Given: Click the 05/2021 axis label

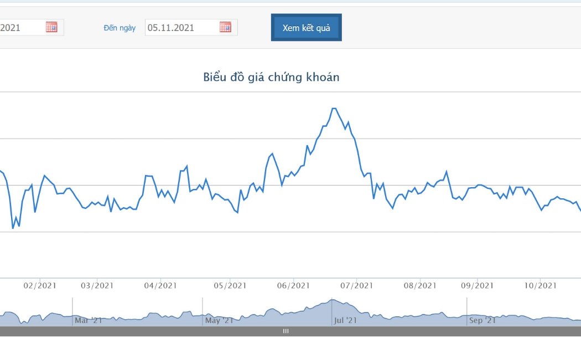Looking at the screenshot, I should pyautogui.click(x=230, y=286).
